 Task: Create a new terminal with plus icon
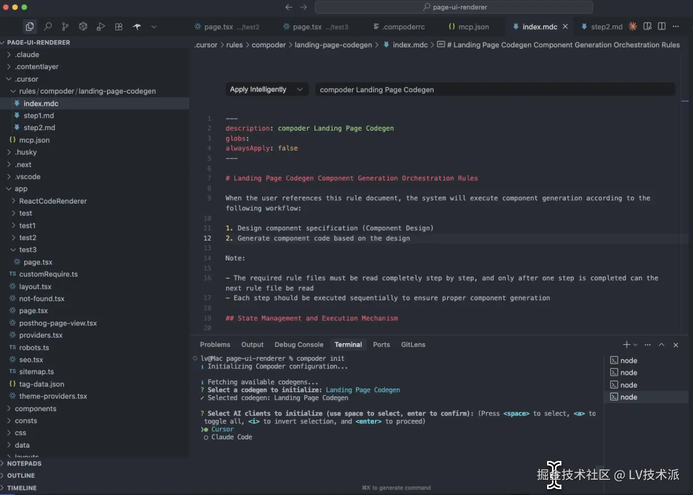(626, 345)
